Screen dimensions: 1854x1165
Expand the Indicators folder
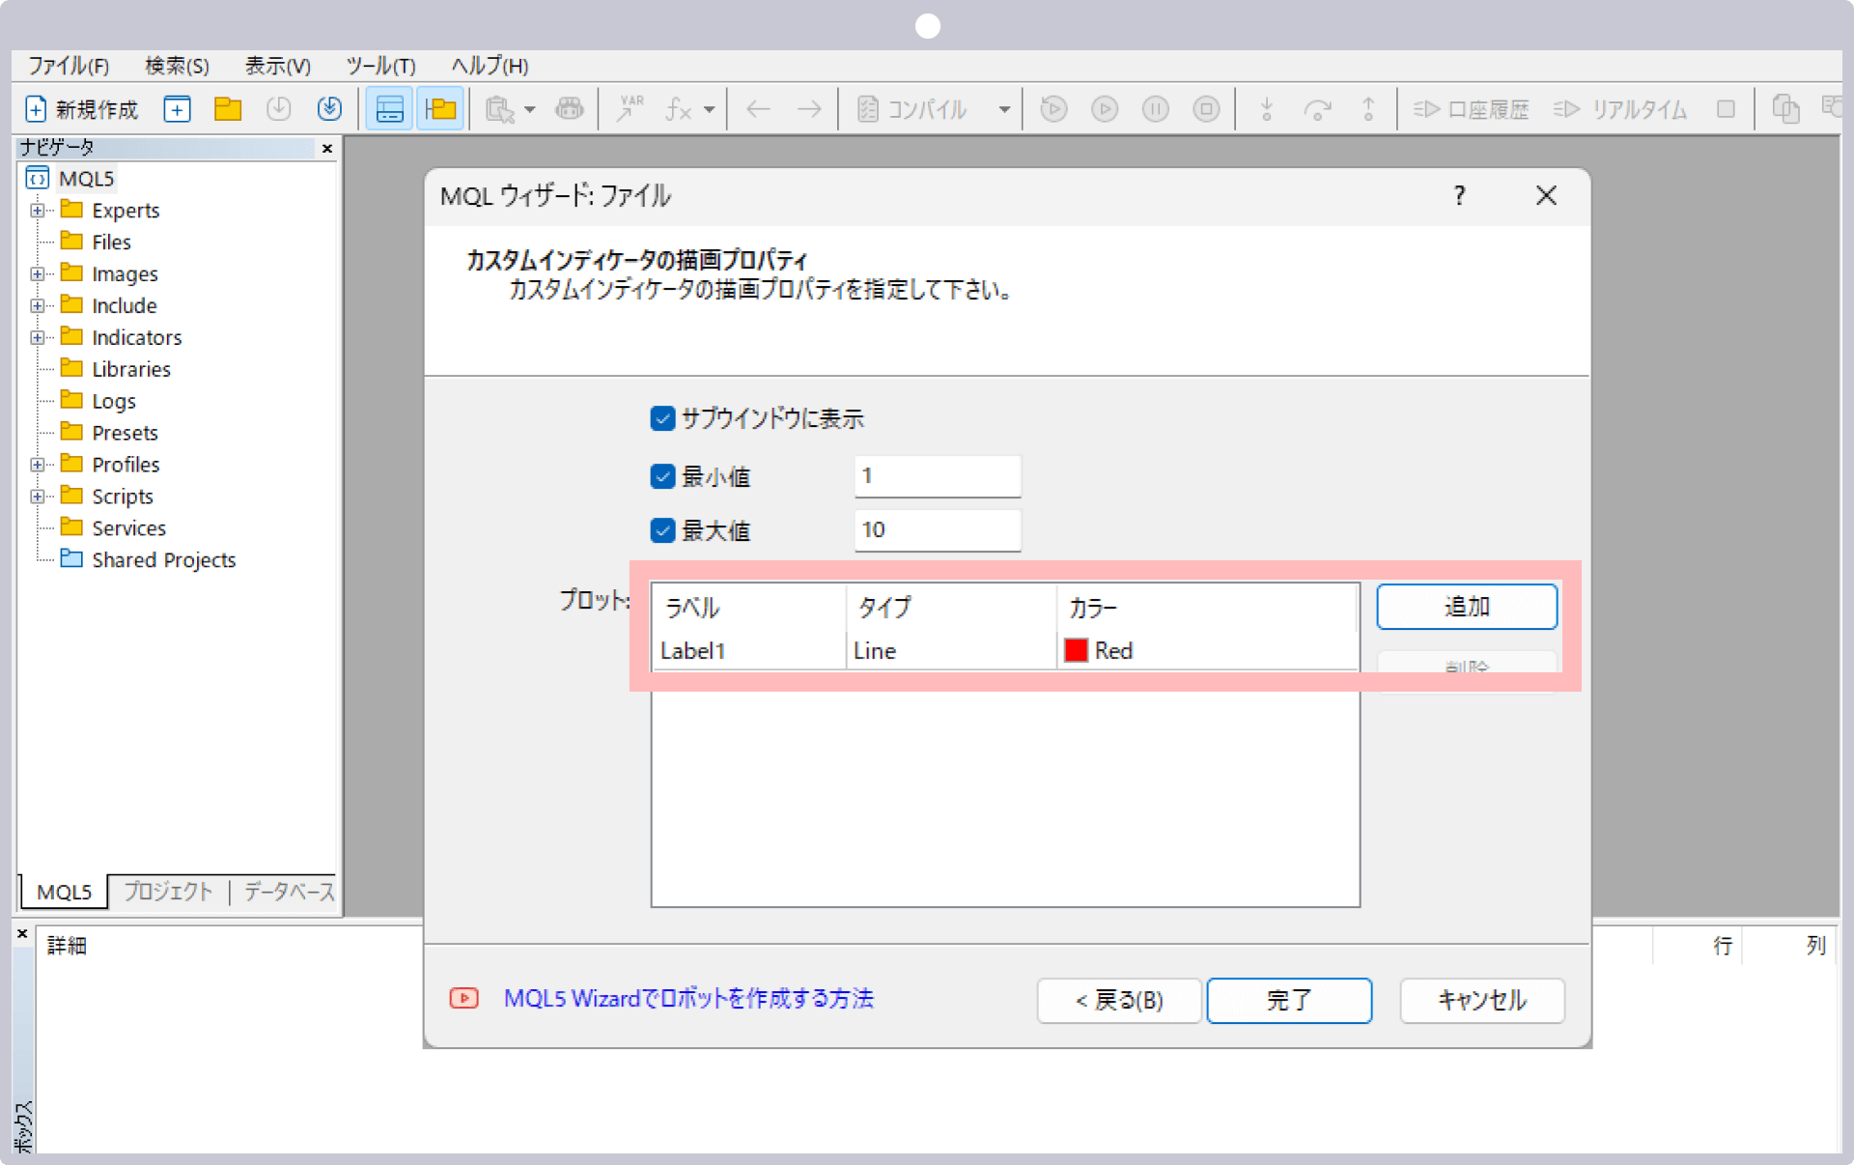tap(38, 337)
